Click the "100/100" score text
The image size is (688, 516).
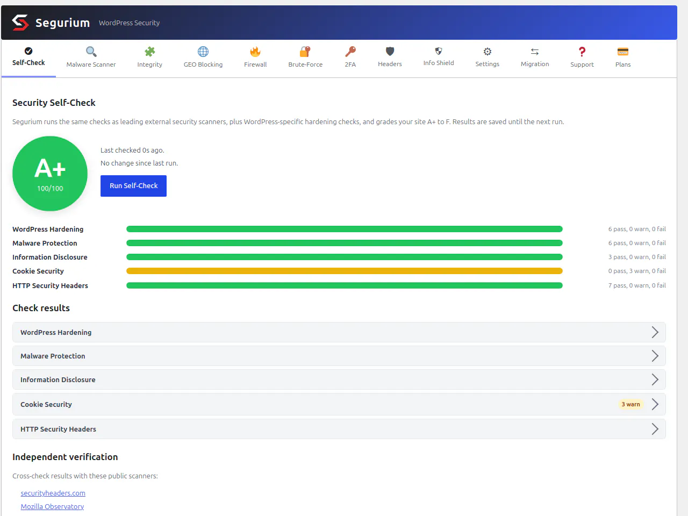click(x=50, y=189)
